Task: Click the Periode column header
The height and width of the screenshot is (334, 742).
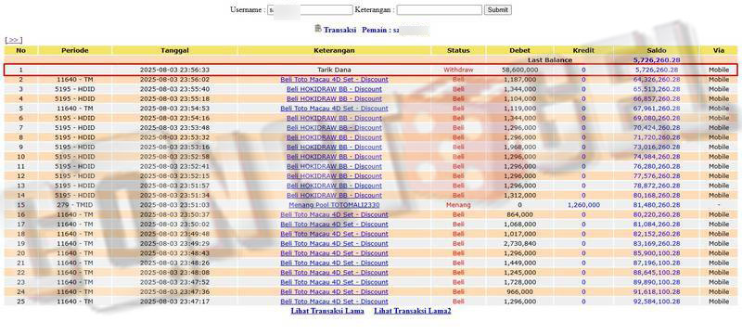Action: tap(75, 50)
